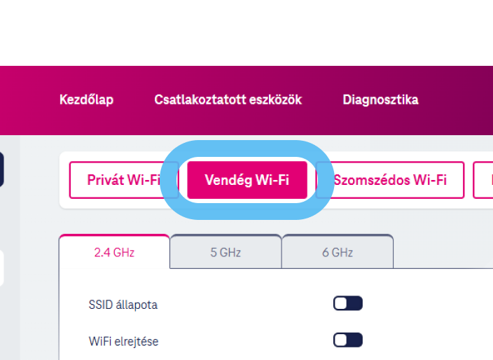The image size is (493, 360).
Task: Click the cut-off button after Szomszédos Wi-Fi
Action: coord(484,180)
